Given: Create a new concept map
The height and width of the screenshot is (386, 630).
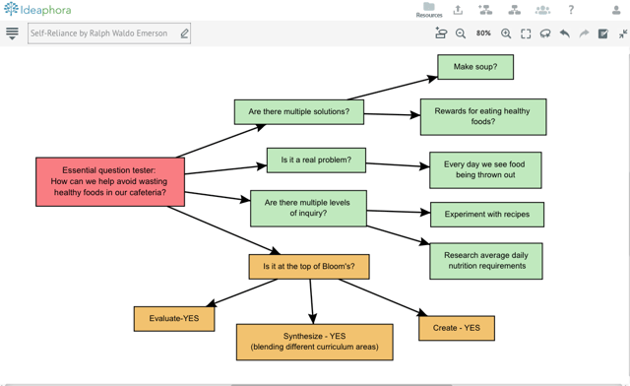Looking at the screenshot, I should click(485, 10).
